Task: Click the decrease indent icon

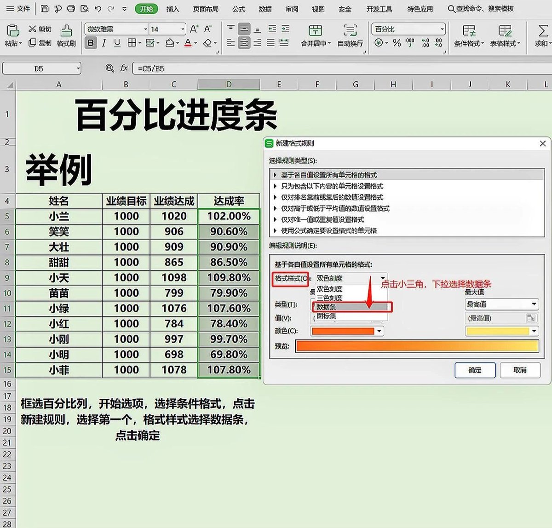Action: click(272, 29)
